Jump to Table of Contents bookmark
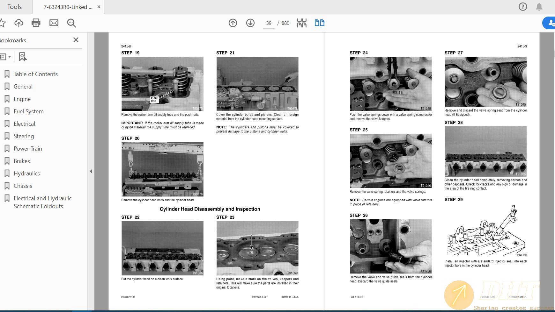This screenshot has width=555, height=312. click(35, 74)
